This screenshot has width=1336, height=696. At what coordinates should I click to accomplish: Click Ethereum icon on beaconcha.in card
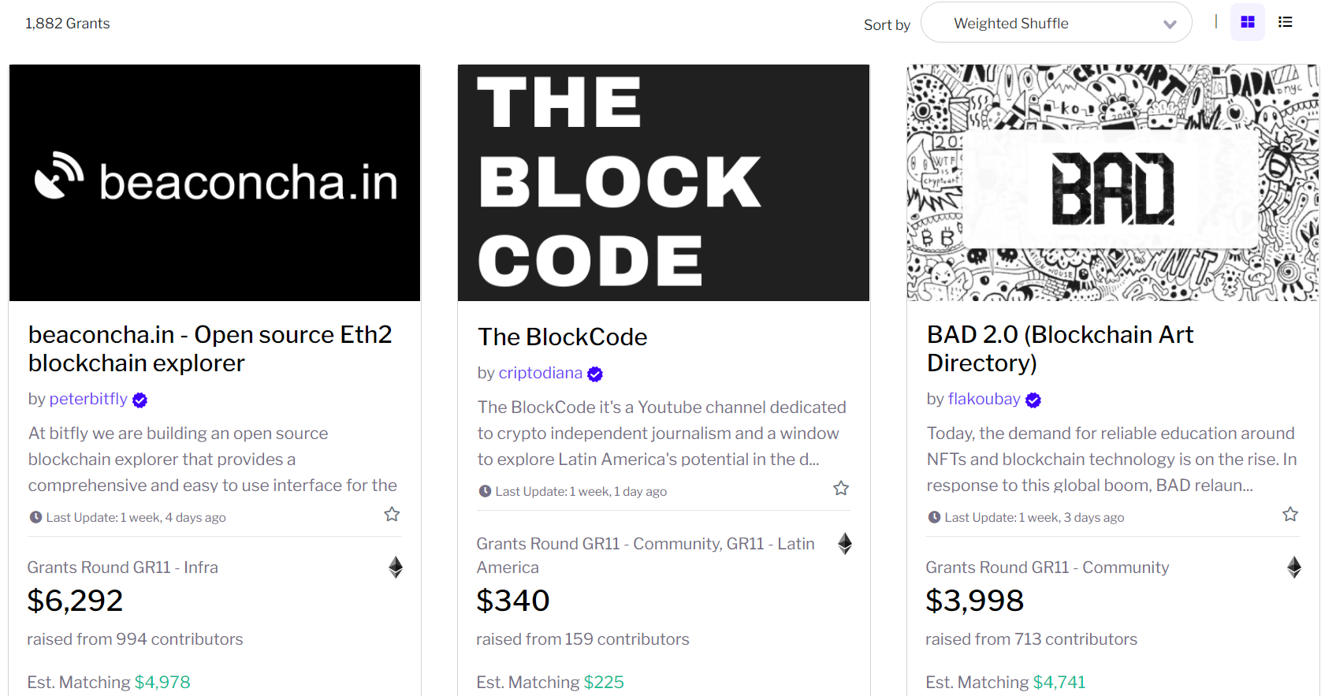pyautogui.click(x=396, y=567)
